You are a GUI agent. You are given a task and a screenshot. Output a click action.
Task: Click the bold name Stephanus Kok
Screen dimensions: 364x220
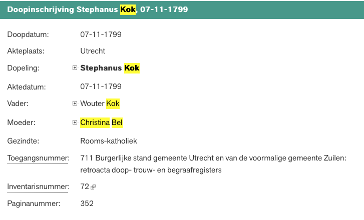[x=110, y=68]
